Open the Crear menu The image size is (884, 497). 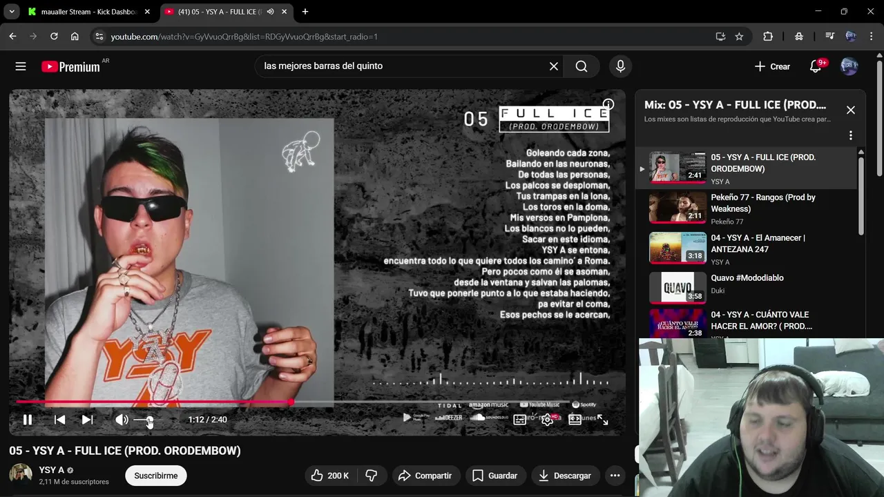point(772,66)
